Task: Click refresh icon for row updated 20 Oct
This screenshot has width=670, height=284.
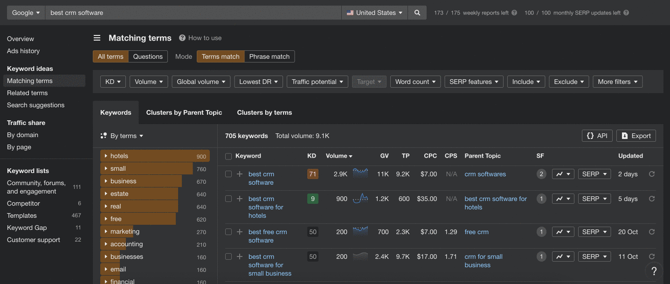Action: coord(652,232)
